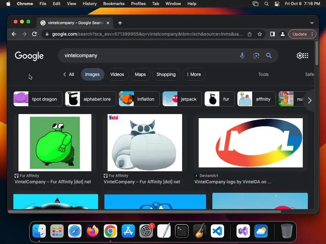Open Chrome side panel
The height and width of the screenshot is (244, 326).
point(273,34)
